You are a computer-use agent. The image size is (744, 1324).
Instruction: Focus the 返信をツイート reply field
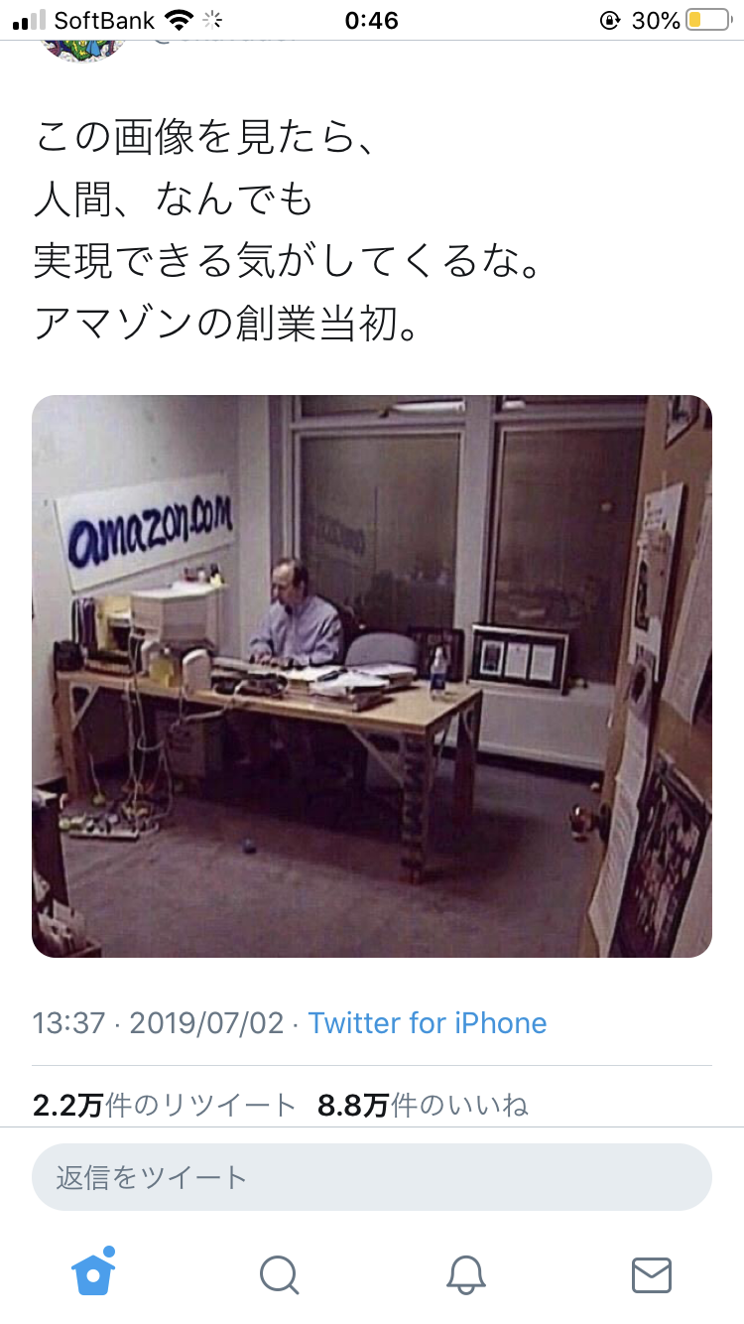pyautogui.click(x=372, y=1177)
